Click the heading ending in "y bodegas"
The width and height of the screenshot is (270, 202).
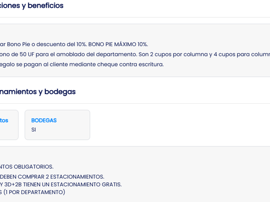click(x=38, y=92)
